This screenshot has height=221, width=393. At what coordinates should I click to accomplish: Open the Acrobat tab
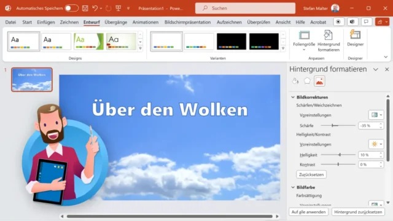318,22
